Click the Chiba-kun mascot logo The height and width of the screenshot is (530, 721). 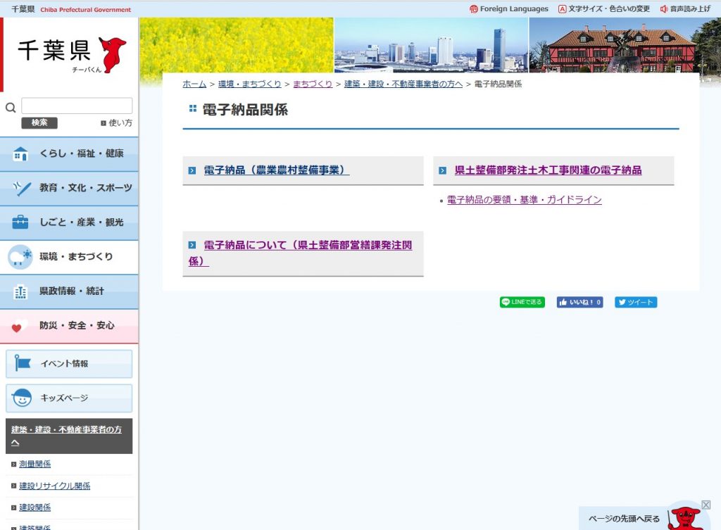tap(113, 53)
